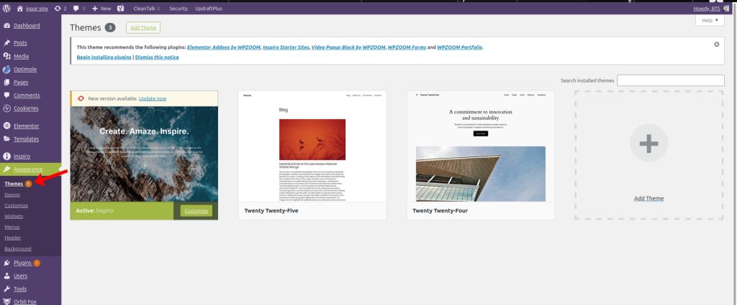Click the Media library icon
Screen dimensions: 737x305
click(x=6, y=56)
